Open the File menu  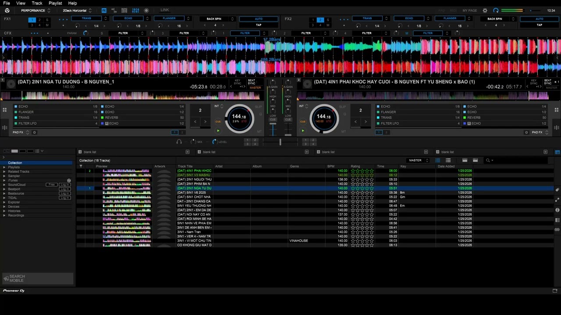pyautogui.click(x=7, y=3)
